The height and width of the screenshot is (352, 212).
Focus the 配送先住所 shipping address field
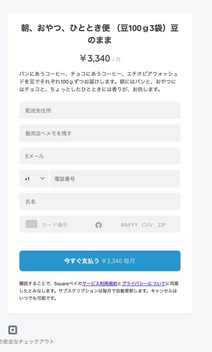tap(100, 110)
